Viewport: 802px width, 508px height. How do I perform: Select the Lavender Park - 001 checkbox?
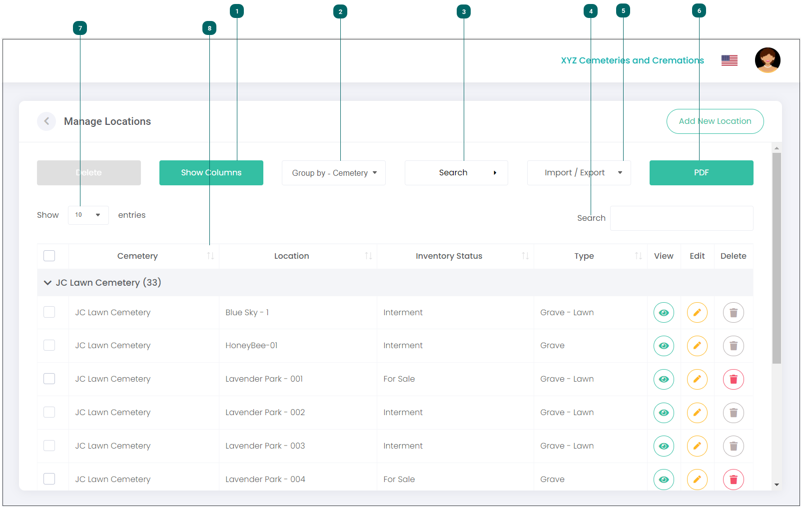tap(49, 379)
